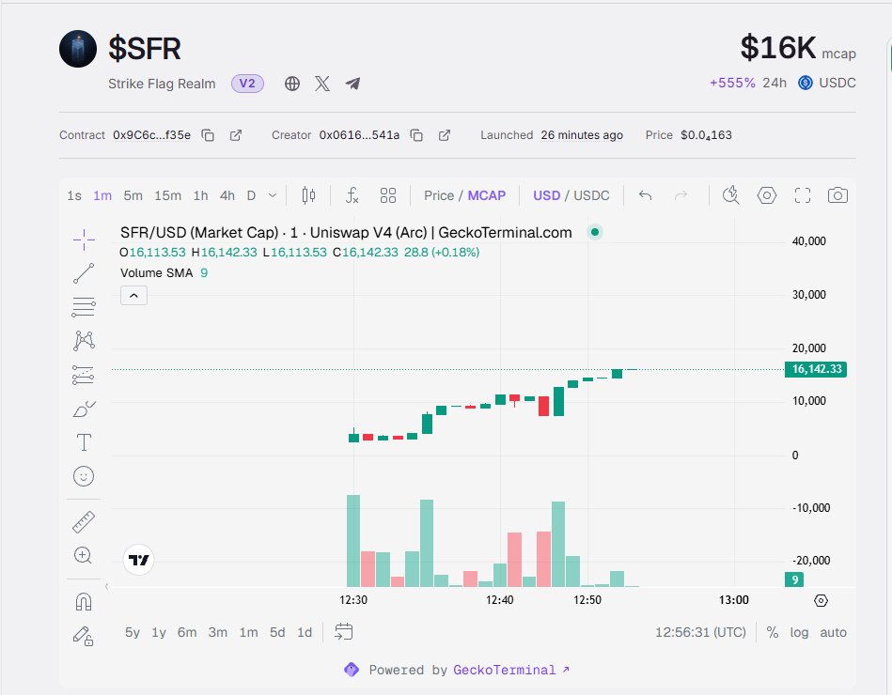Click the TradingView logo on chart
892x695 pixels.
coord(138,561)
